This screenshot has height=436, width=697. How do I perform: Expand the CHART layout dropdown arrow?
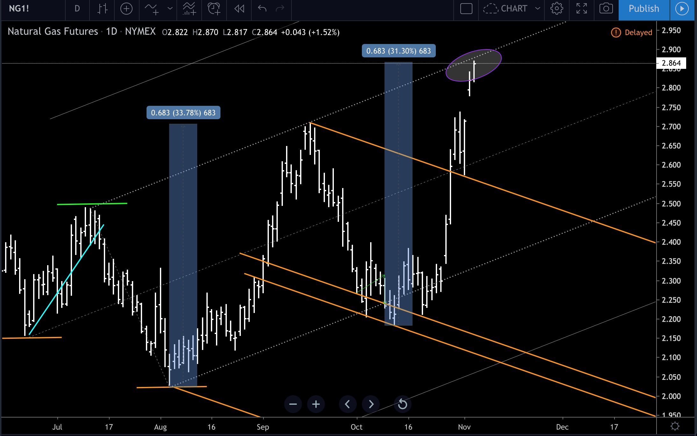click(x=538, y=9)
